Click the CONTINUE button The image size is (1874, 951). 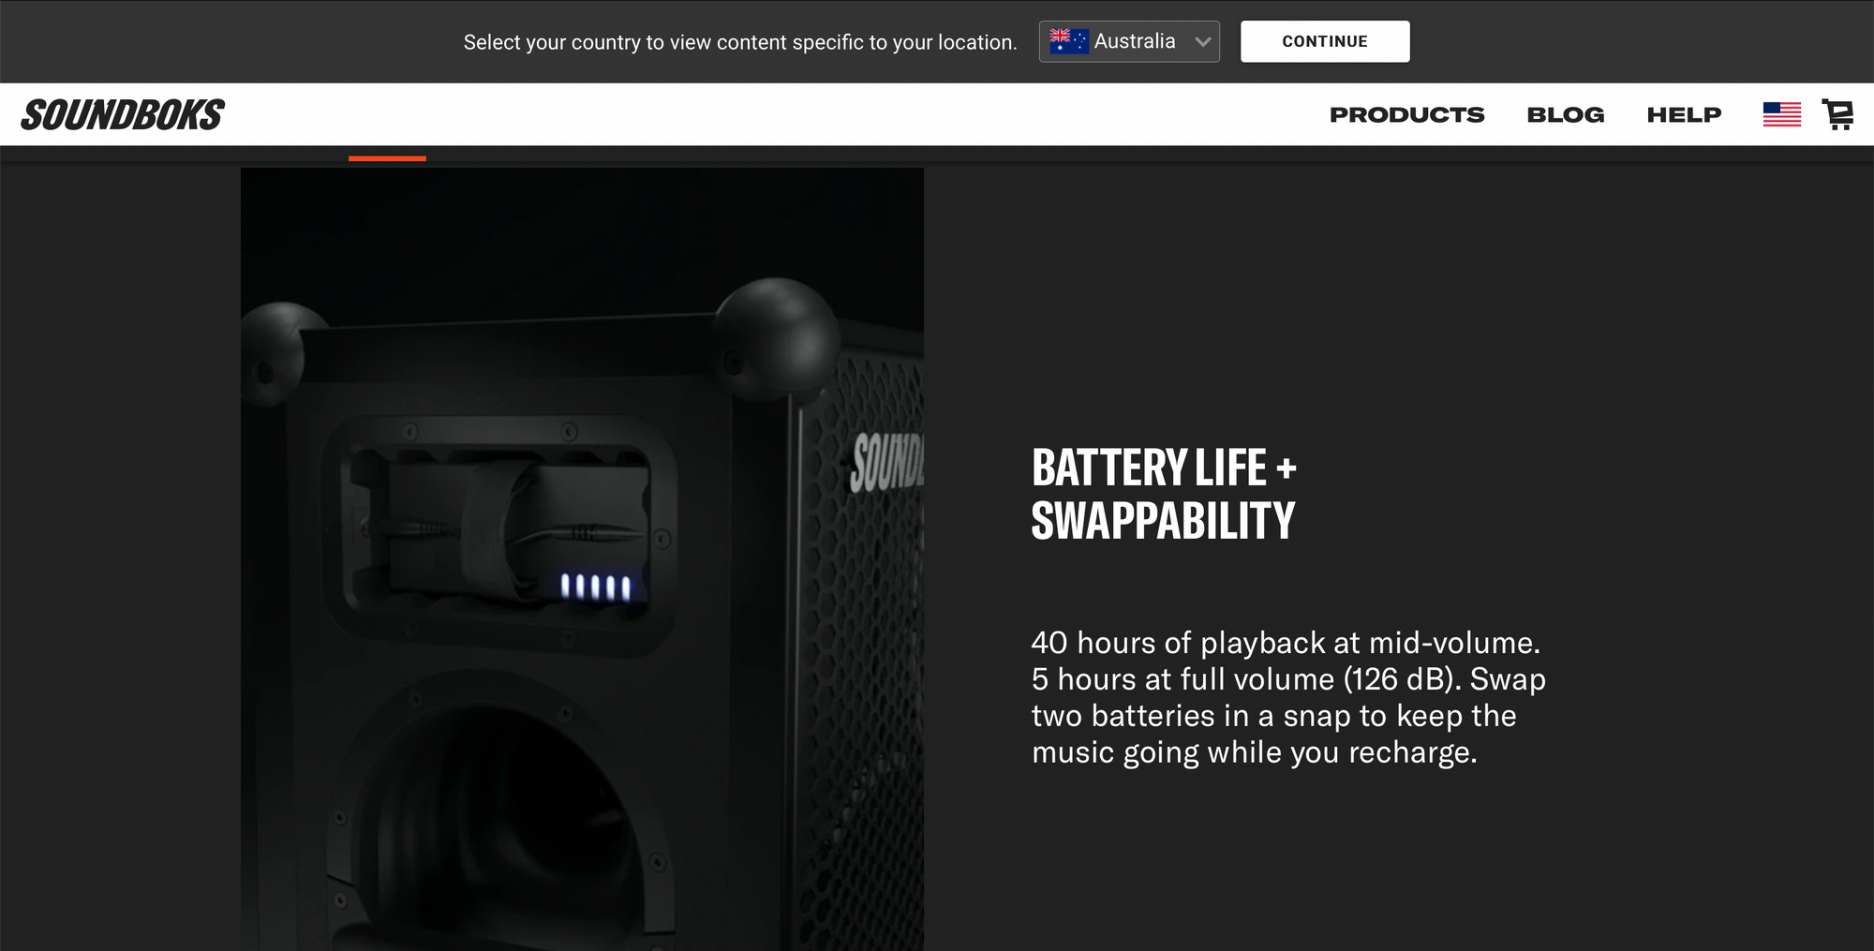click(x=1325, y=41)
